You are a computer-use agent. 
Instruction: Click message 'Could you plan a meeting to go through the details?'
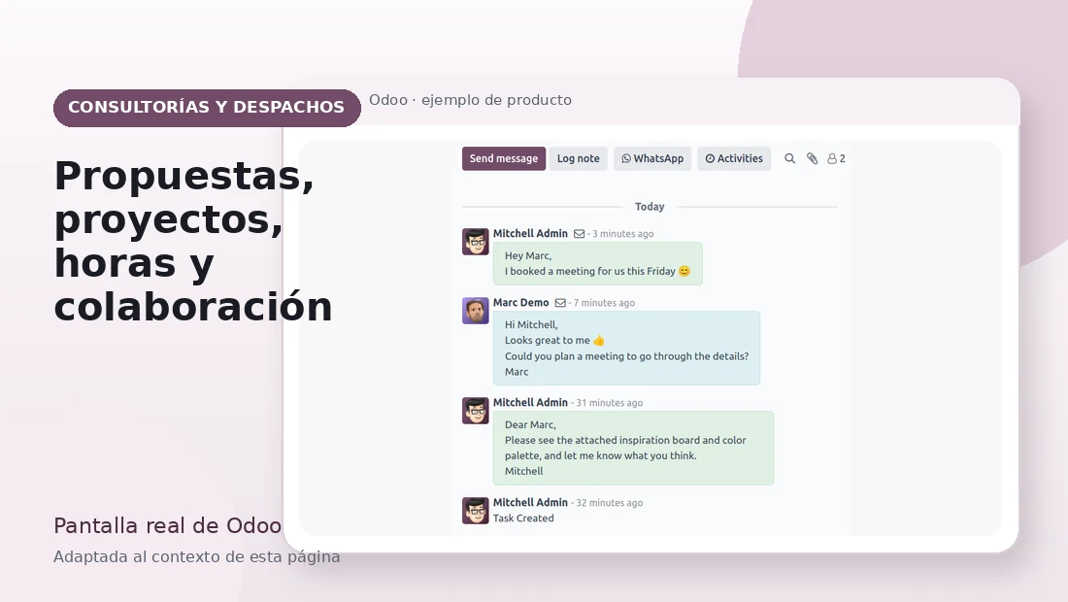[x=626, y=356]
